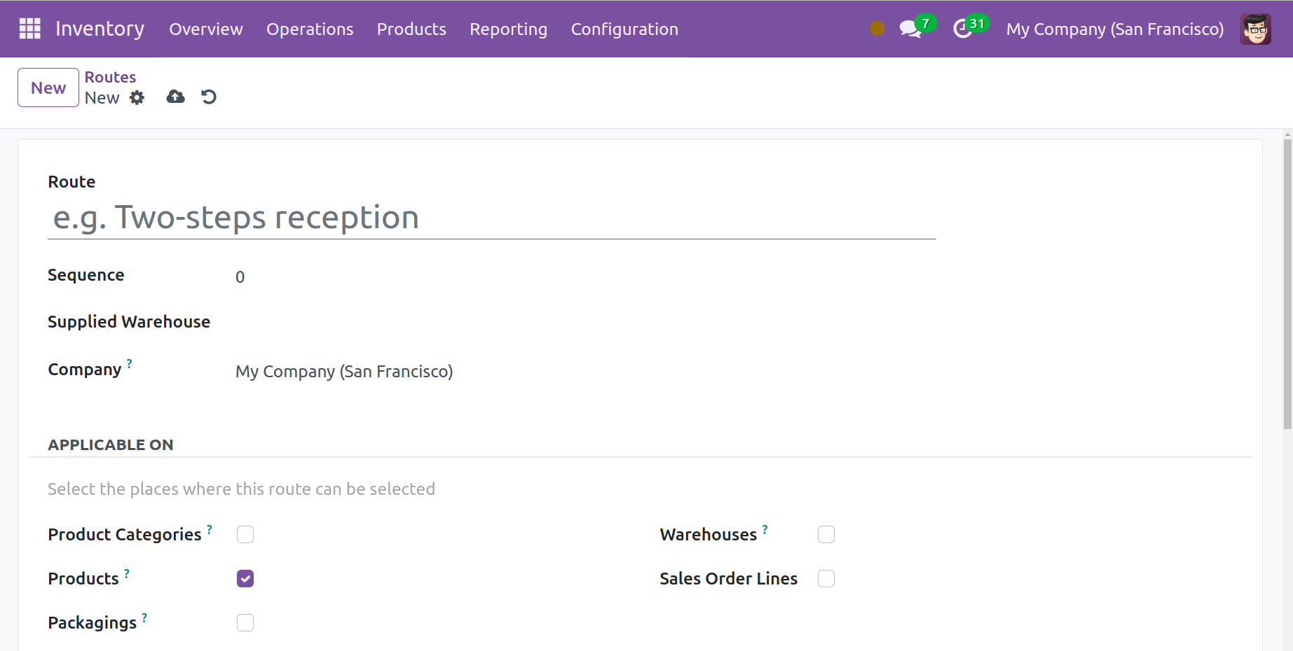Enable the Product Categories checkbox
The height and width of the screenshot is (651, 1293).
[245, 535]
